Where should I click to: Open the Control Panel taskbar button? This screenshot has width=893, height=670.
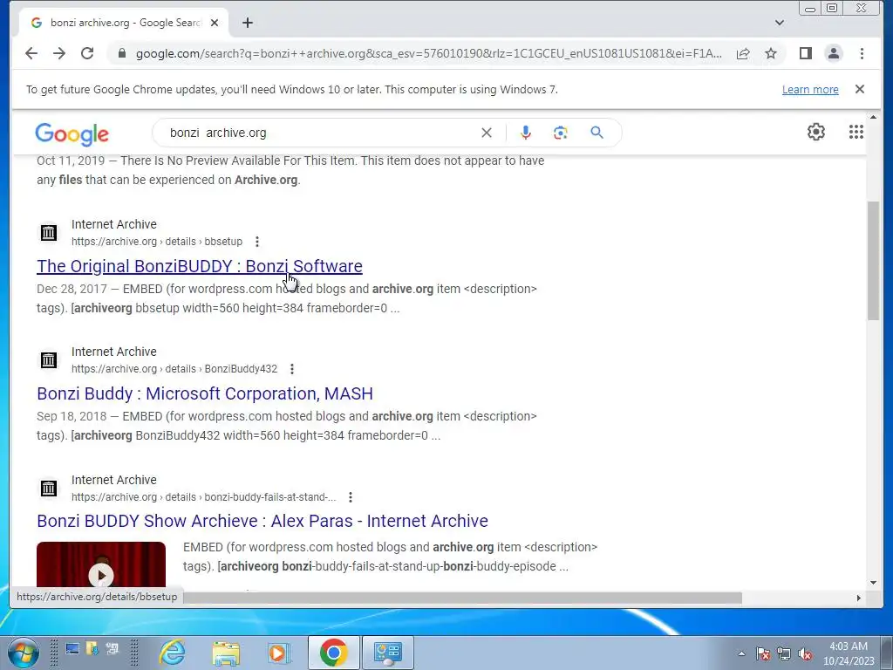[x=388, y=653]
